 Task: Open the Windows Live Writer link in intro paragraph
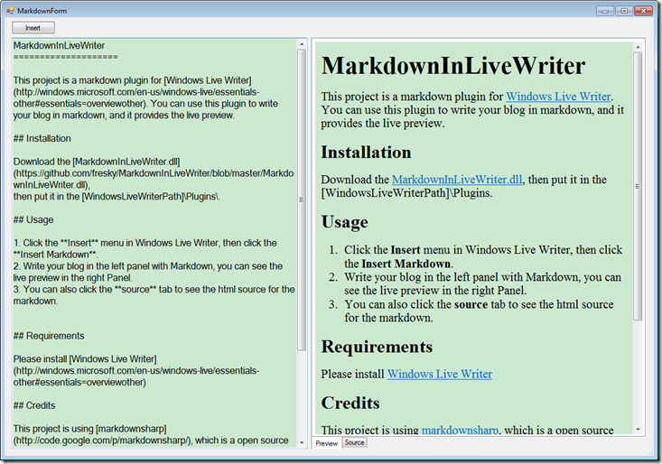(x=558, y=97)
